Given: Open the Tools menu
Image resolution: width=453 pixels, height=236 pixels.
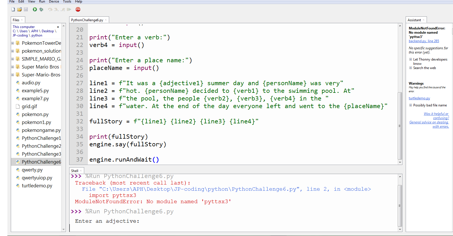Looking at the screenshot, I should click(67, 1).
